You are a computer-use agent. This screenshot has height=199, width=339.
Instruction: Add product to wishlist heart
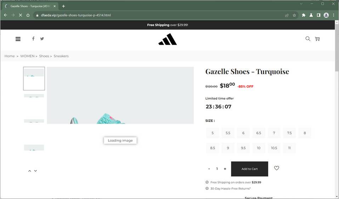pos(277,168)
